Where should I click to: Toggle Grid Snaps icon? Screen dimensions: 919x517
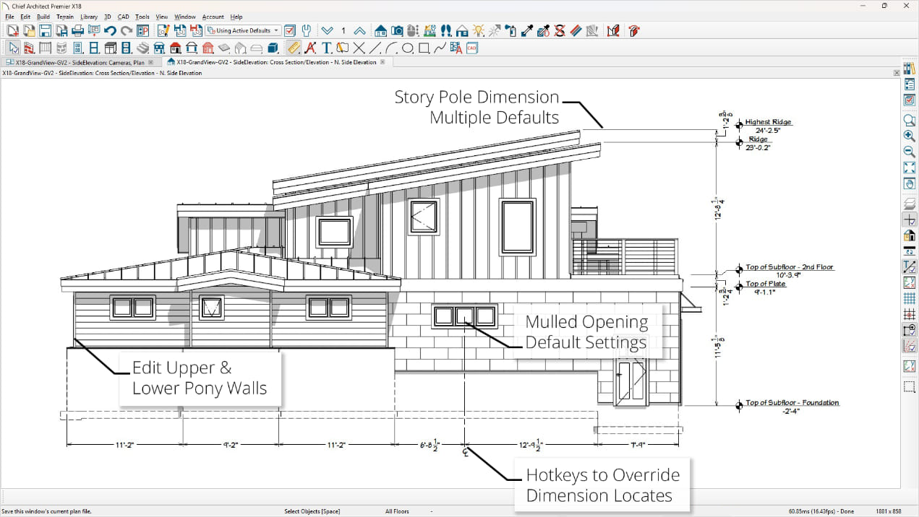point(910,314)
